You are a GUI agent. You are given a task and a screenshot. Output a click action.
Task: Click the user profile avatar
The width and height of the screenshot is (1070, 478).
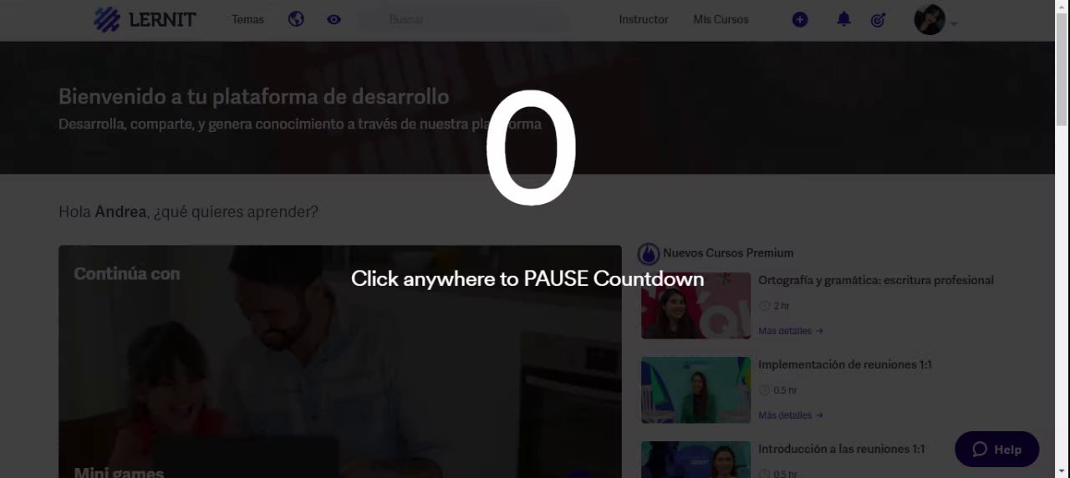(930, 19)
